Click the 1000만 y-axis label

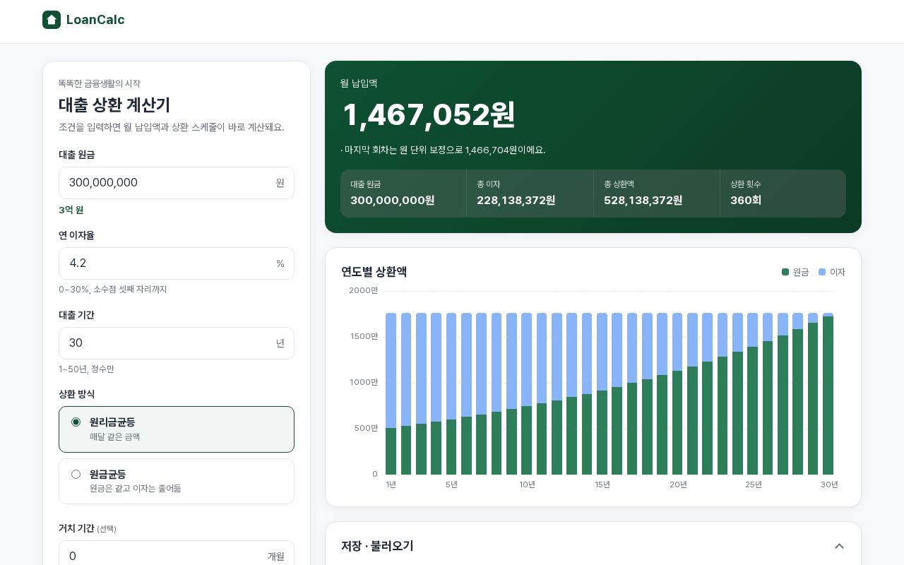click(364, 382)
